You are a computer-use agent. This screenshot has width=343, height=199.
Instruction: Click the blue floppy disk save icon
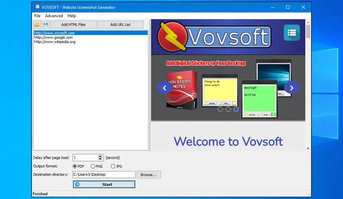pyautogui.click(x=46, y=25)
